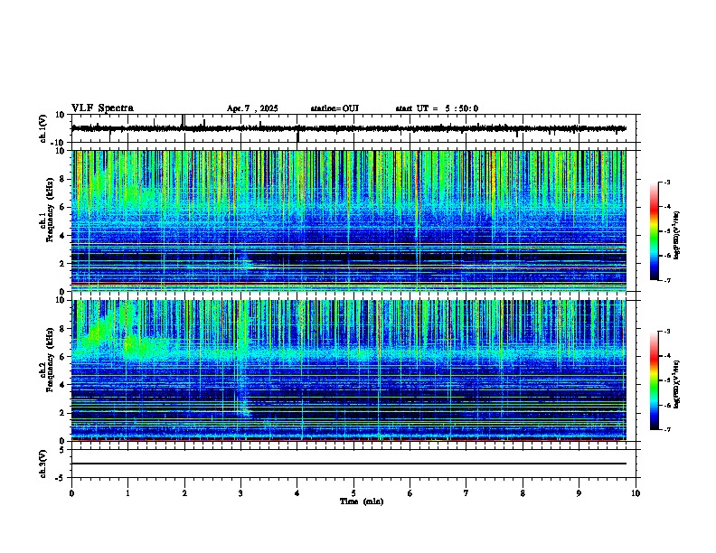
Task: Click the ch.2 "Frequency (kHz)" axis label
Action: point(50,360)
